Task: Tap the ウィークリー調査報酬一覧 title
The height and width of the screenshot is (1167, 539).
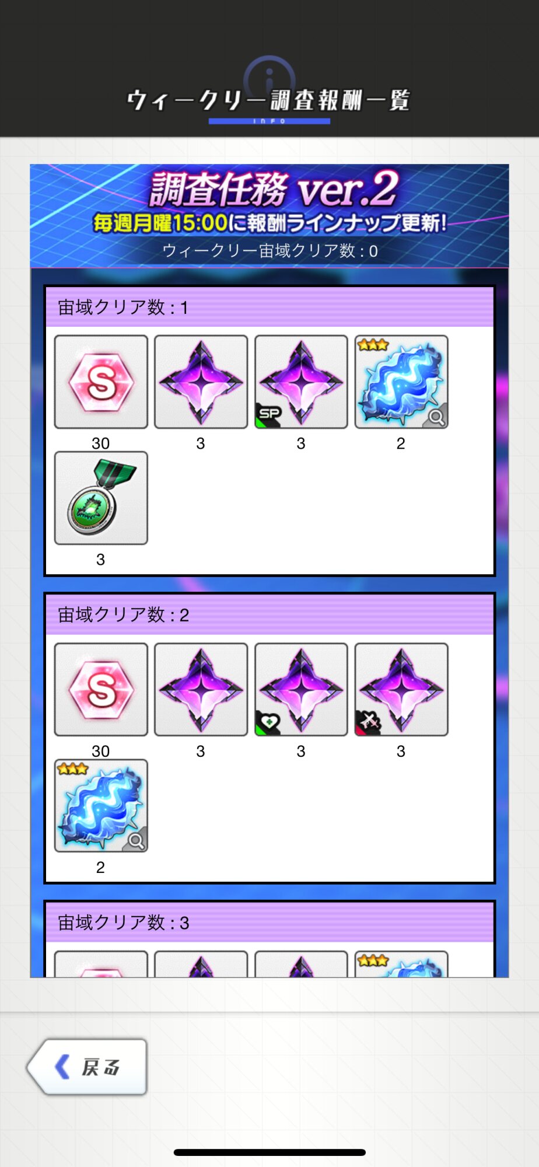Action: pyautogui.click(x=269, y=100)
